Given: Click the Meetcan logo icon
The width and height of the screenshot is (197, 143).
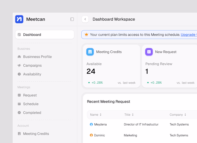Looking at the screenshot, I should [19, 19].
